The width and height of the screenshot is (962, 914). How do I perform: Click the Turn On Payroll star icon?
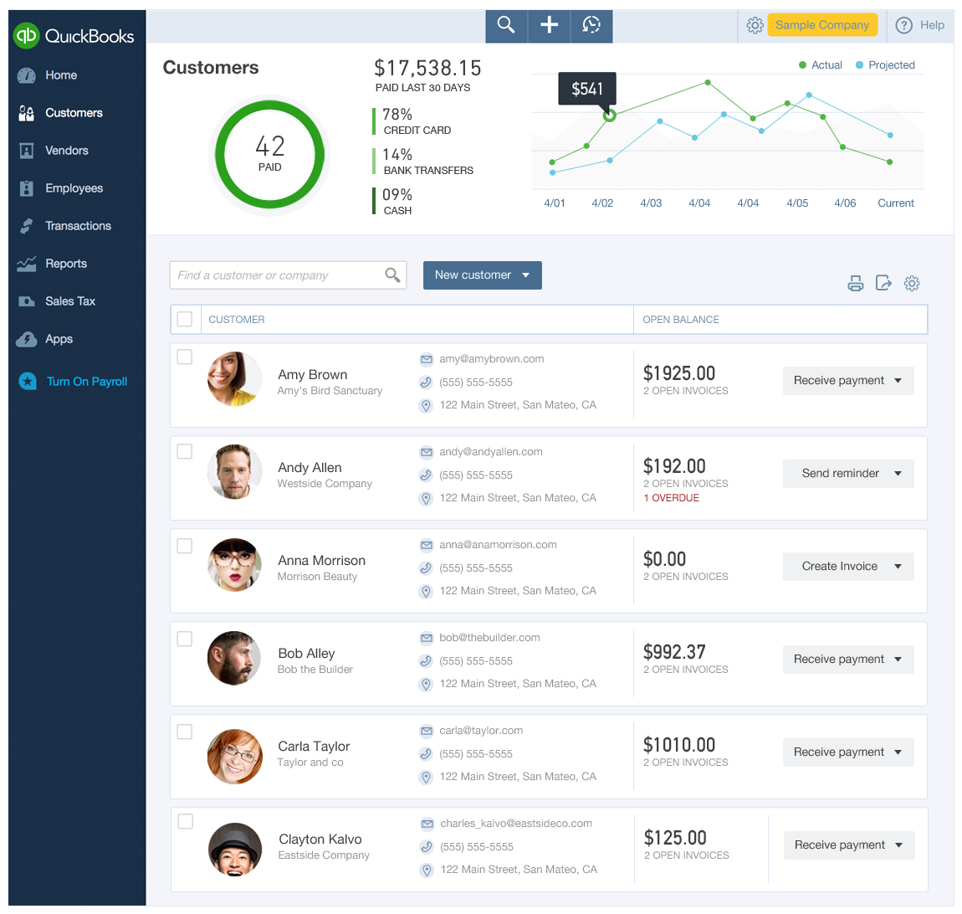[28, 382]
